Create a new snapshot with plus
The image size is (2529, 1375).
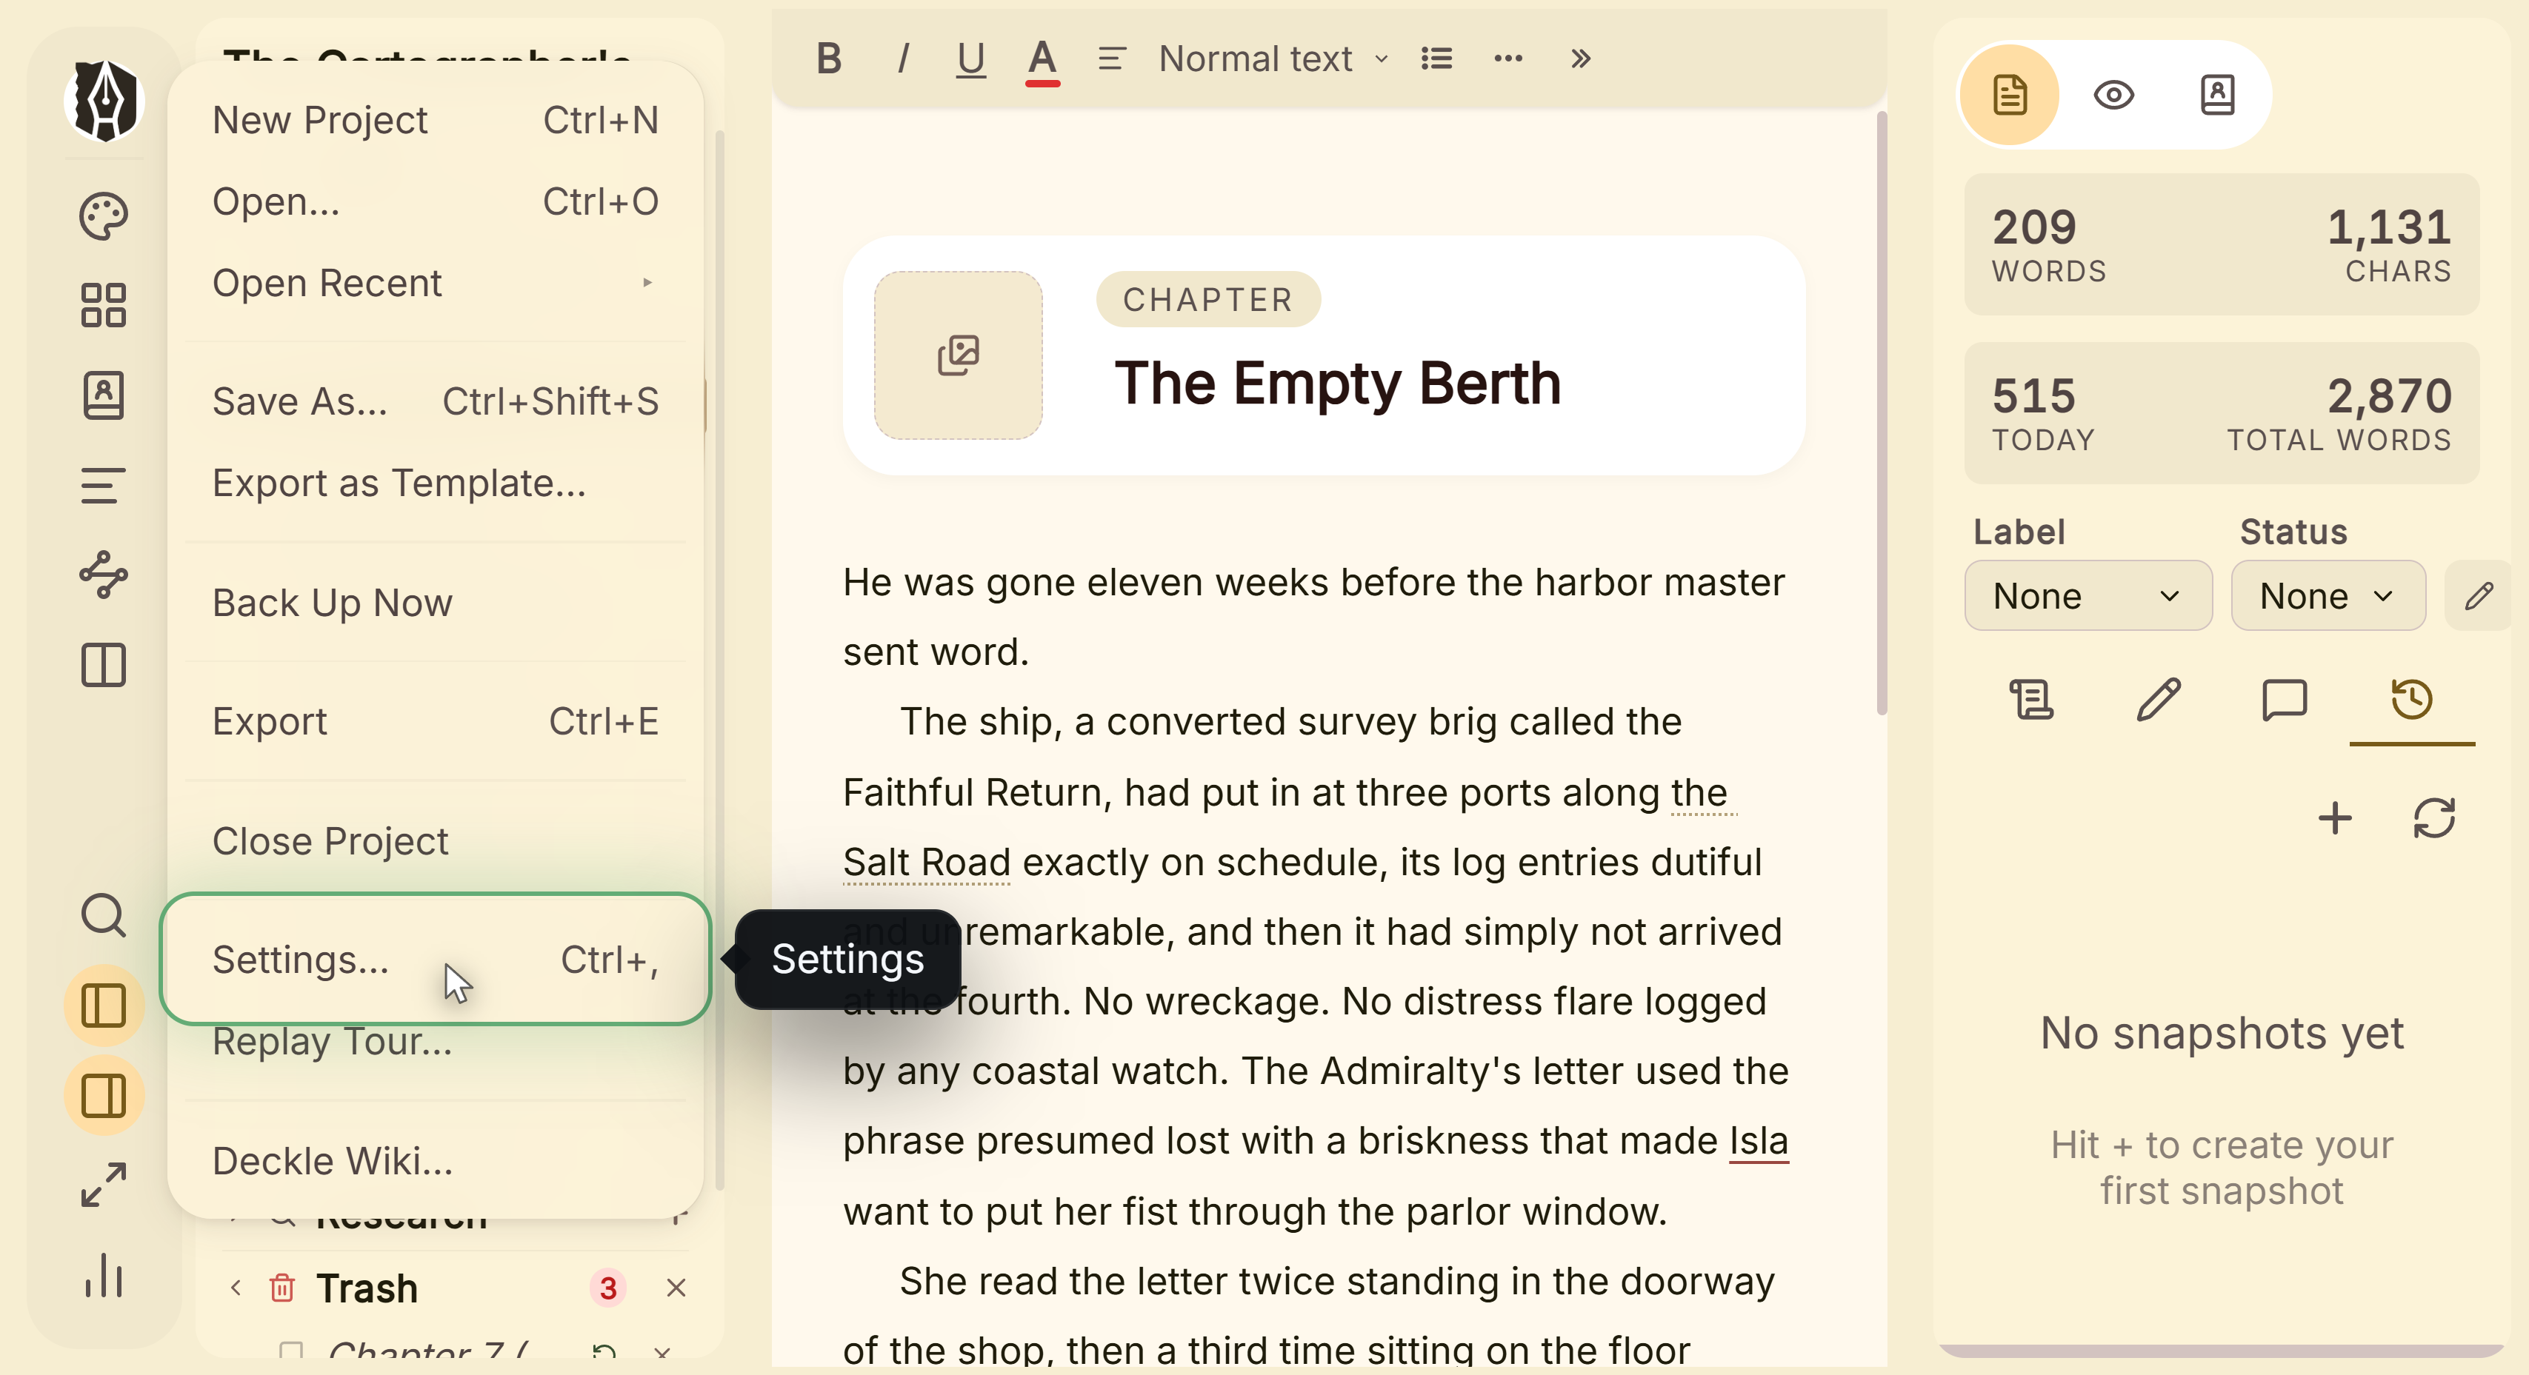pyautogui.click(x=2335, y=817)
